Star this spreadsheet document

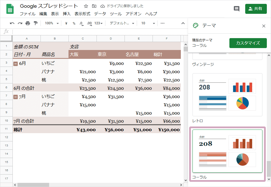86,6
